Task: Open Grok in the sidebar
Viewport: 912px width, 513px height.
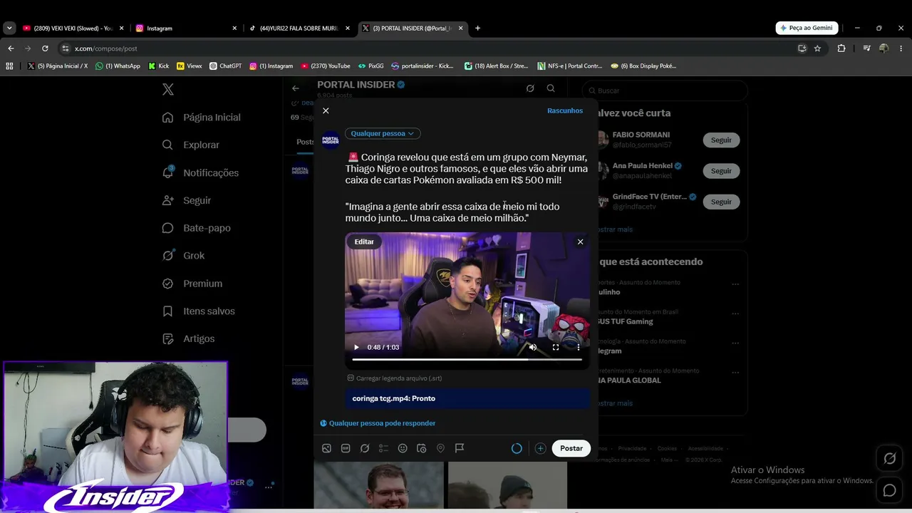Action: [x=184, y=256]
